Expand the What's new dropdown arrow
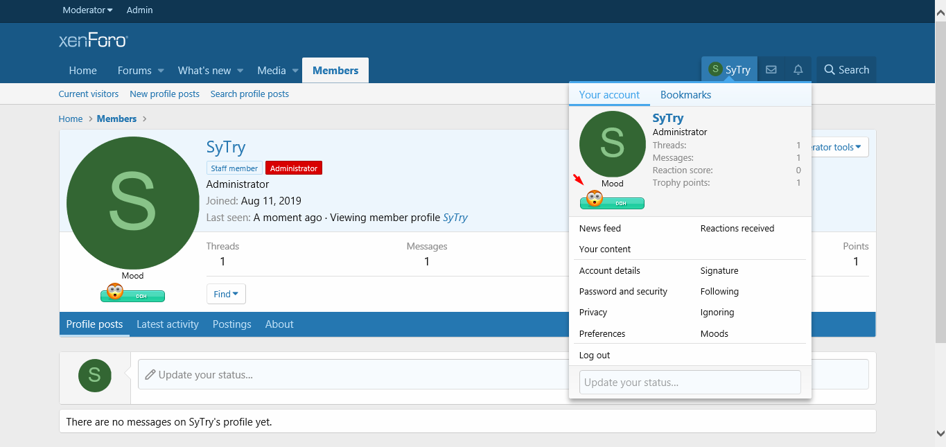Image resolution: width=946 pixels, height=447 pixels. pos(240,71)
